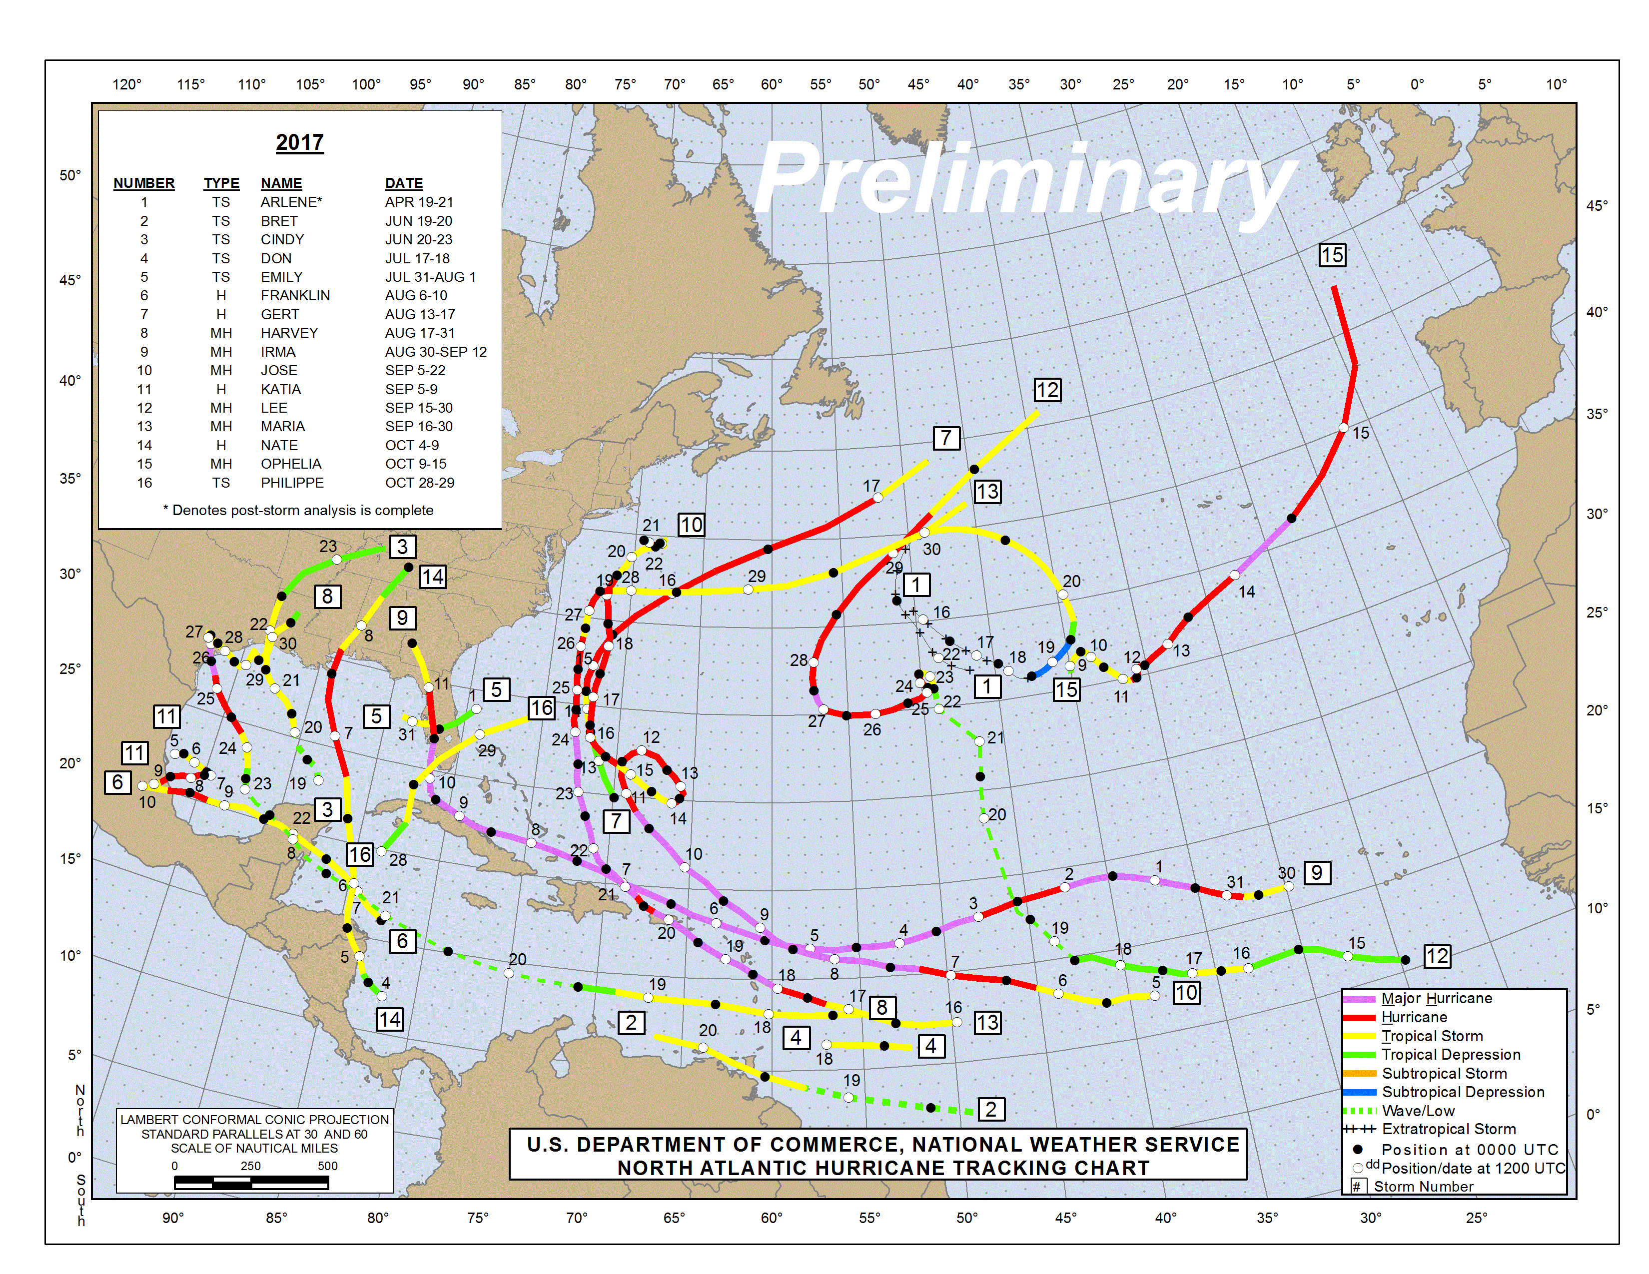The image size is (1649, 1274).
Task: Click the "Major Hurricane" legend label
Action: point(1437,999)
